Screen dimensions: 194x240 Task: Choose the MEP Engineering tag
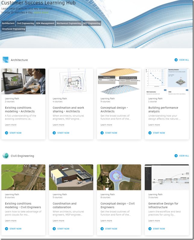(x=92, y=23)
